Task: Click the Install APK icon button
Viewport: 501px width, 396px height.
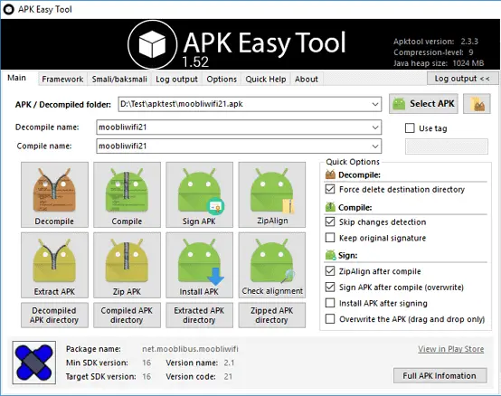Action: [x=199, y=265]
